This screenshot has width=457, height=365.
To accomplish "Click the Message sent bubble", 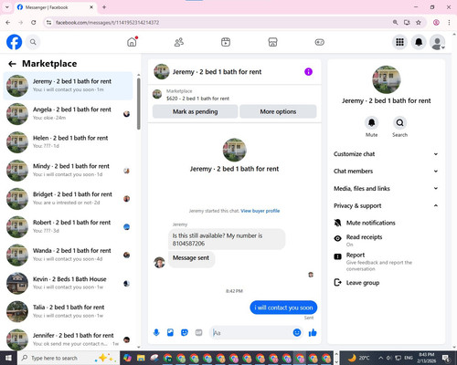I will click(191, 258).
